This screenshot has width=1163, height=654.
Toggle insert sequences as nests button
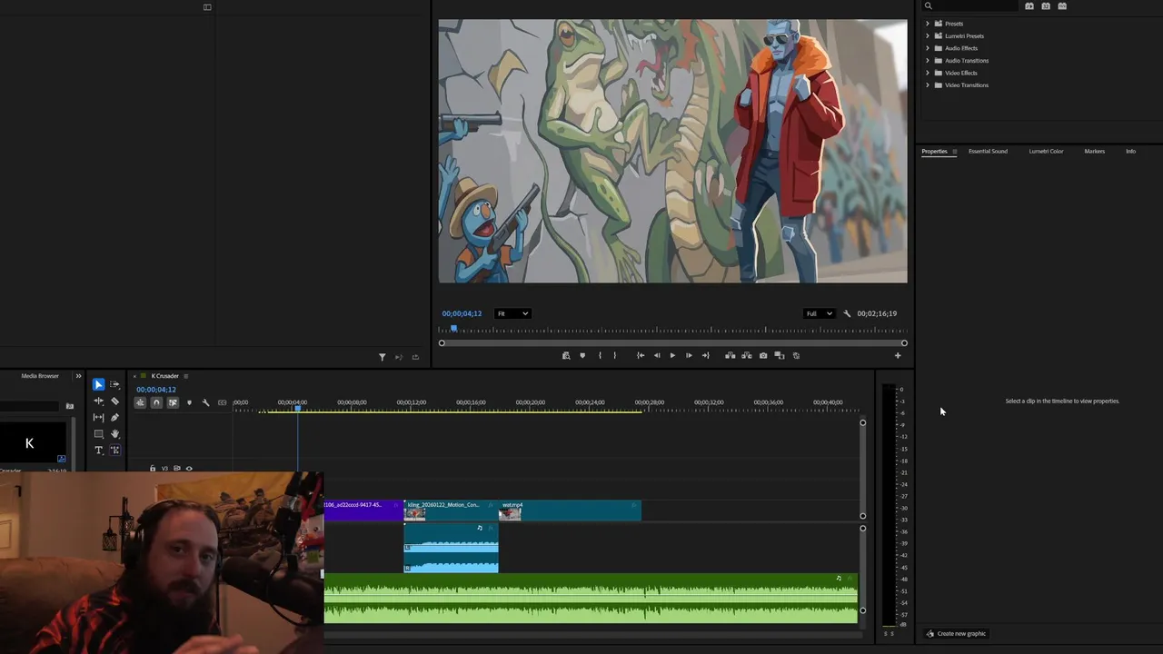click(140, 402)
